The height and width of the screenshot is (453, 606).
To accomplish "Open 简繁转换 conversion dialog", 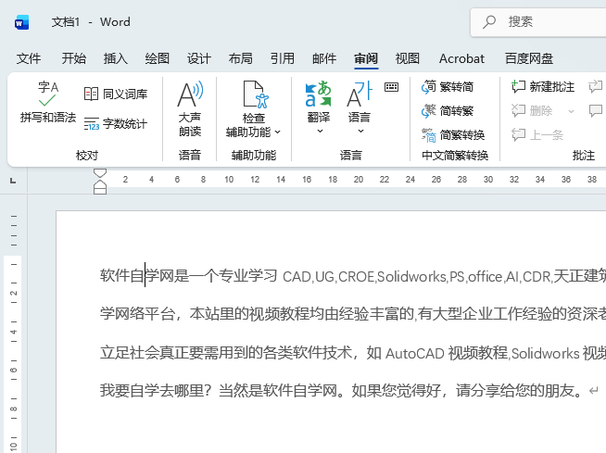I will [x=452, y=135].
